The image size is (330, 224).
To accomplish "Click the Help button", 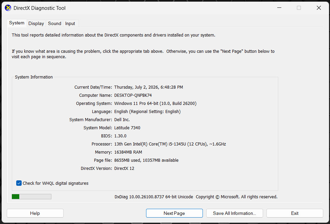I will click(x=35, y=213).
